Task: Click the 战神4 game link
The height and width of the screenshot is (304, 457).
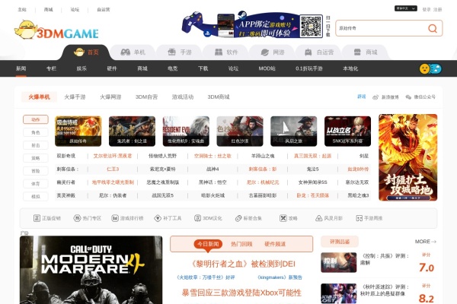Action: click(213, 169)
